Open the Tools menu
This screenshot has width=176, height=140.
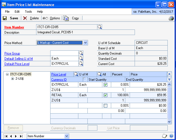pos(28,12)
